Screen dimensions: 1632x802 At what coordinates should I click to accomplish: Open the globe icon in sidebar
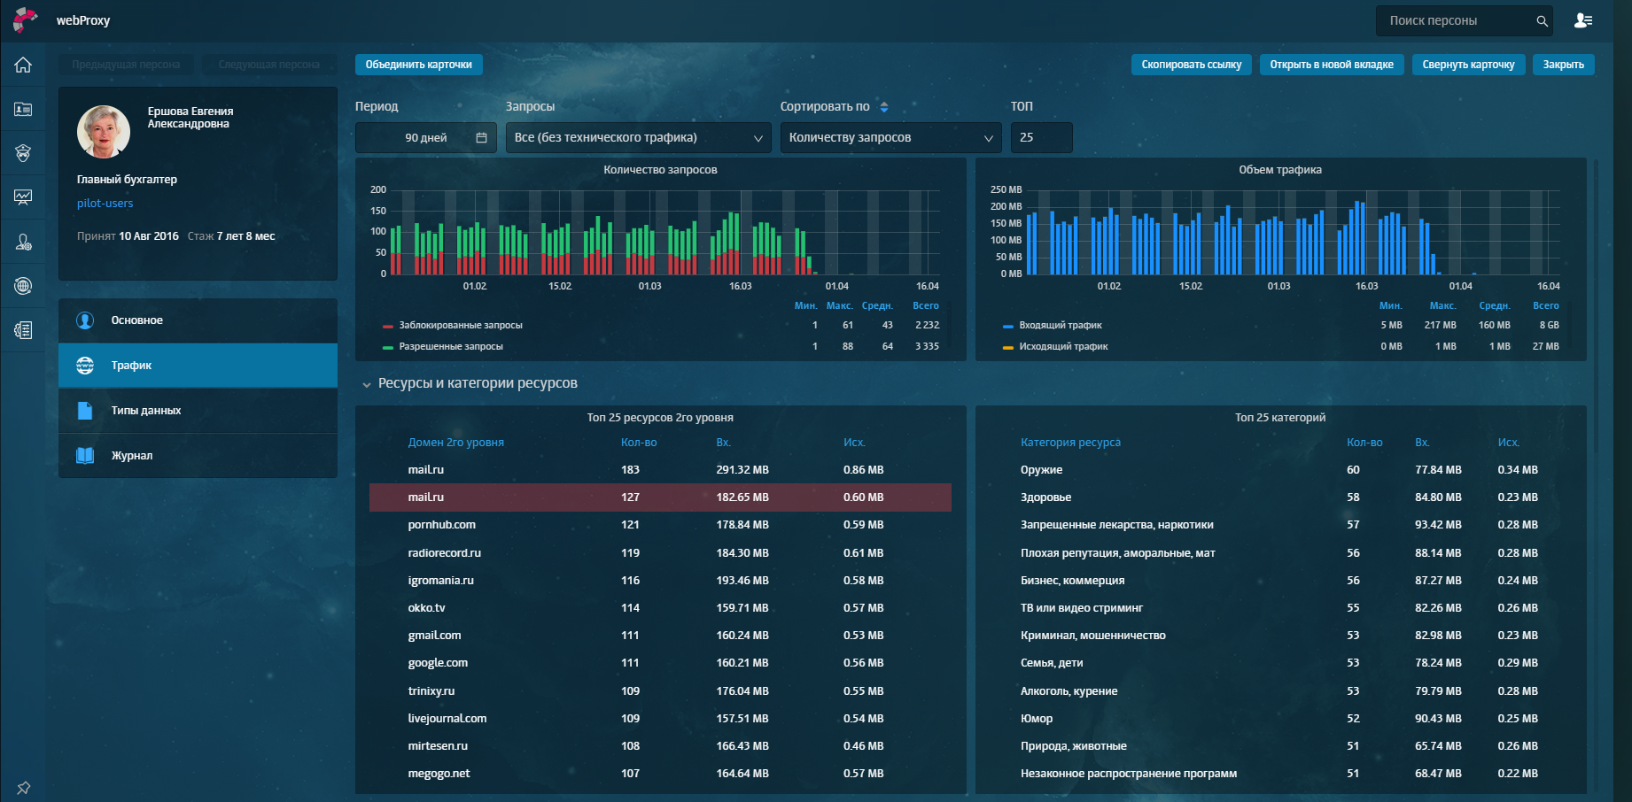23,286
